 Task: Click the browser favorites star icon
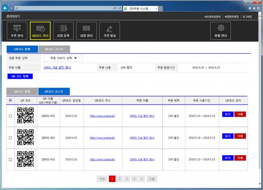(254, 8)
